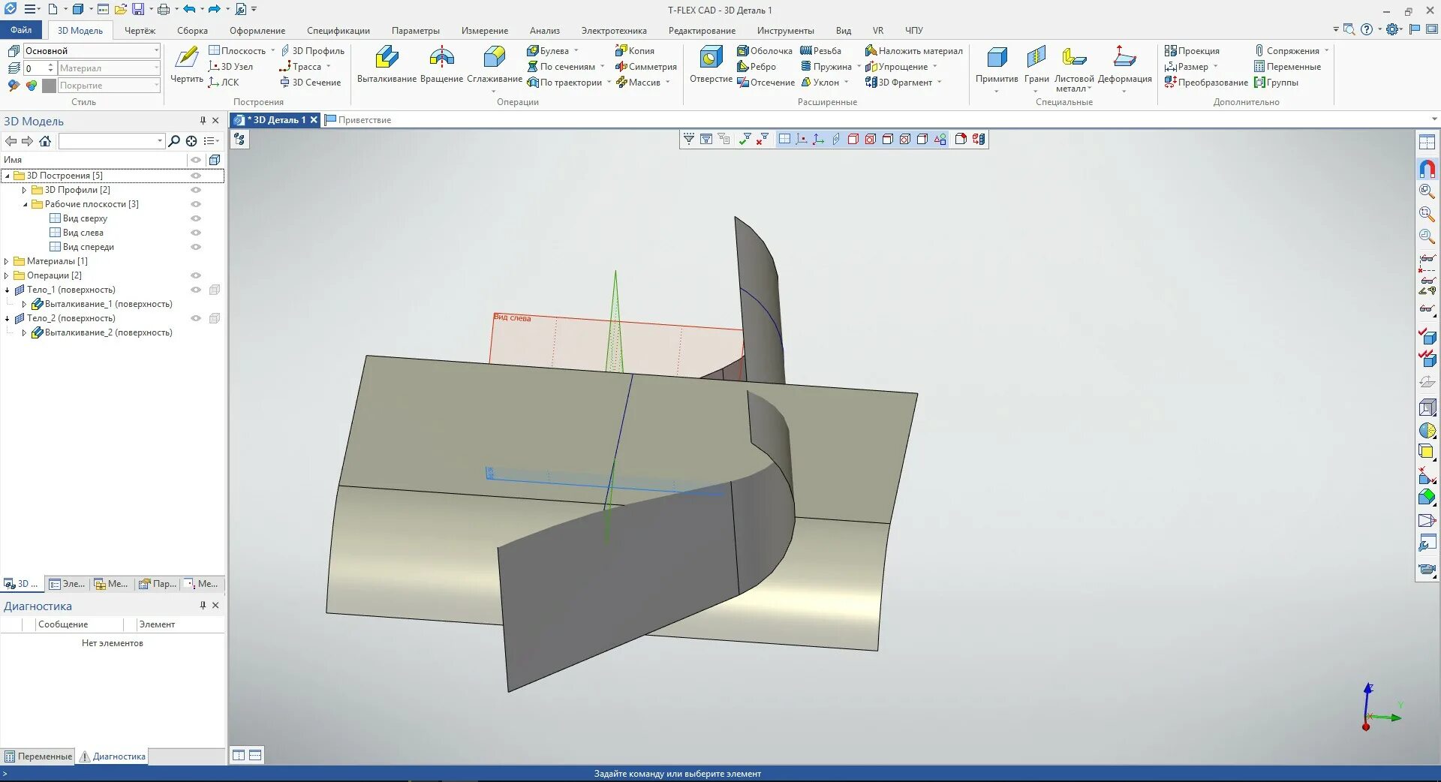1441x782 pixels.
Task: Select the 3D Профиль tool
Action: (312, 50)
